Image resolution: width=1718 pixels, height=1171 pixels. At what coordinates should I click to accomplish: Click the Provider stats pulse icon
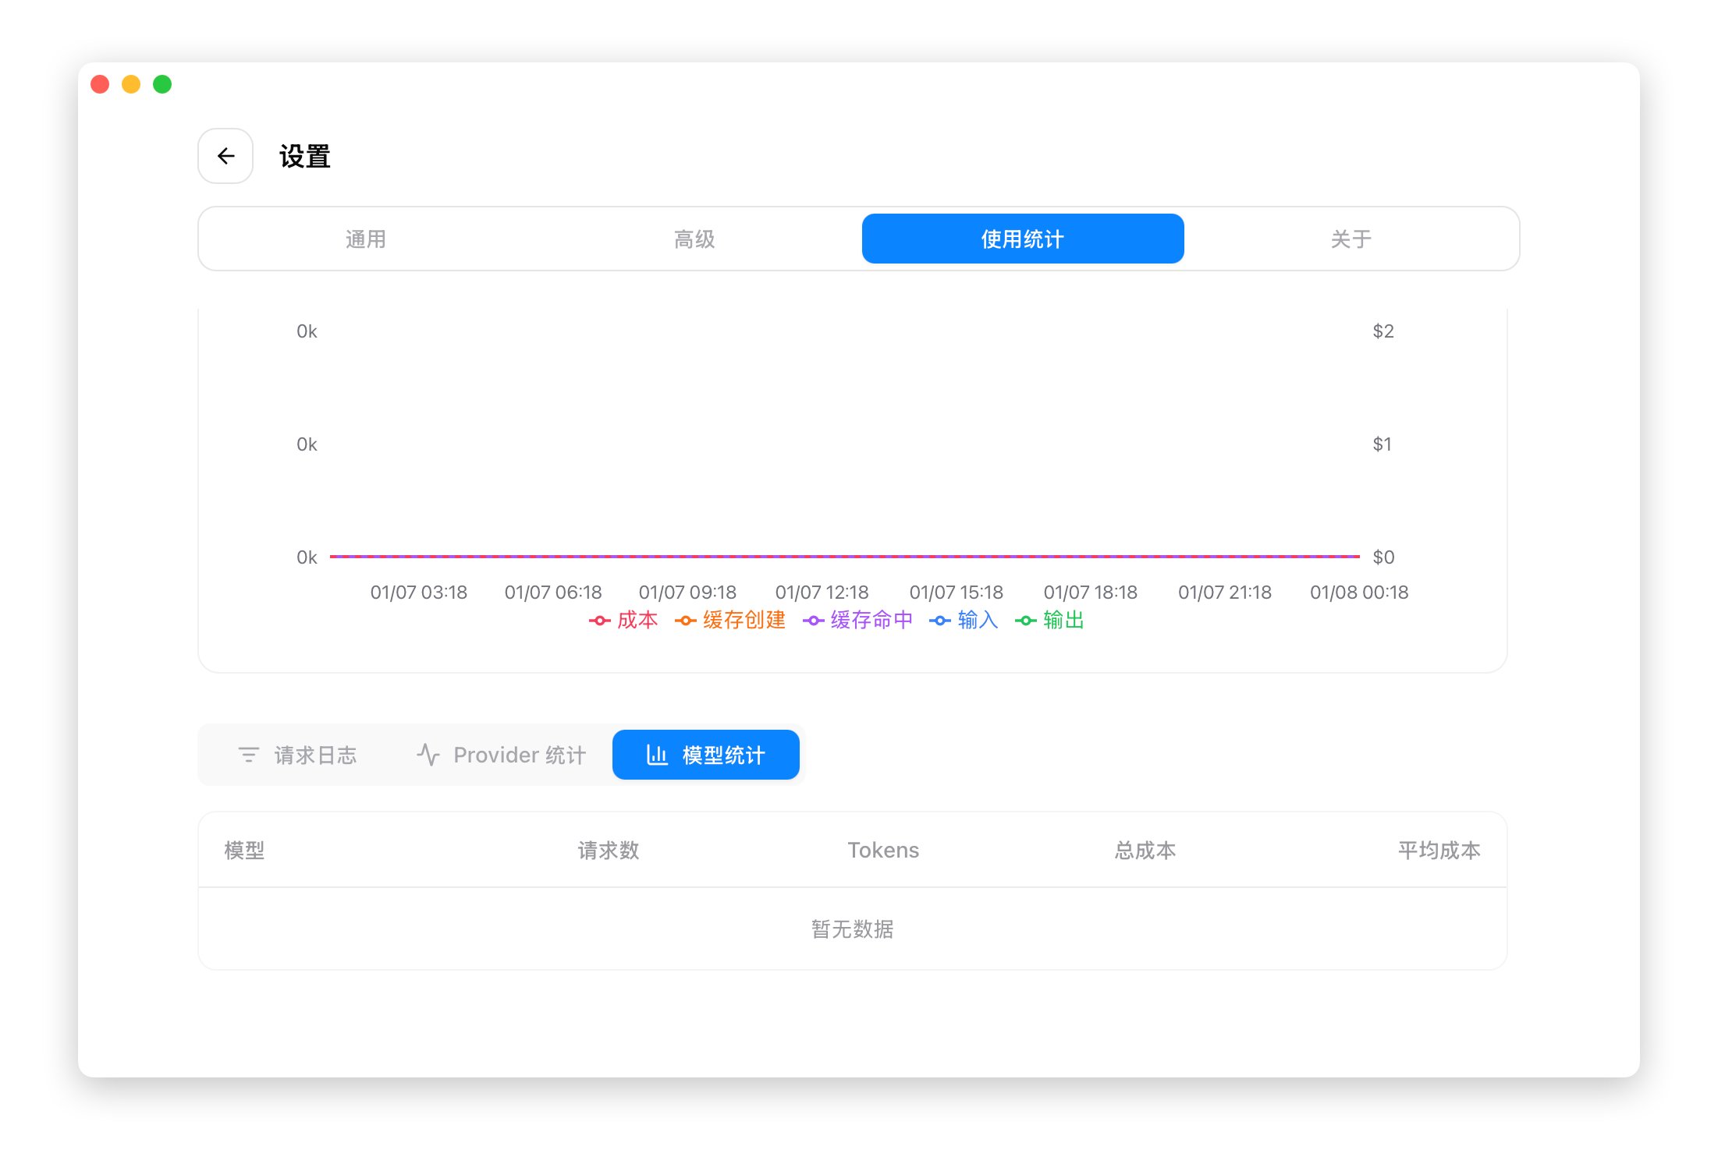[x=428, y=755]
